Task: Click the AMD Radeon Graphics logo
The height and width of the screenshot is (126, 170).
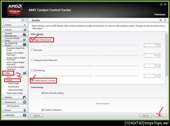Action: point(15,10)
